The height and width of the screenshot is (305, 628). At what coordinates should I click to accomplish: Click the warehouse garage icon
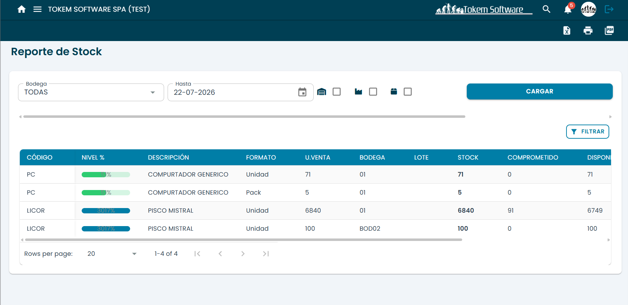pyautogui.click(x=321, y=92)
